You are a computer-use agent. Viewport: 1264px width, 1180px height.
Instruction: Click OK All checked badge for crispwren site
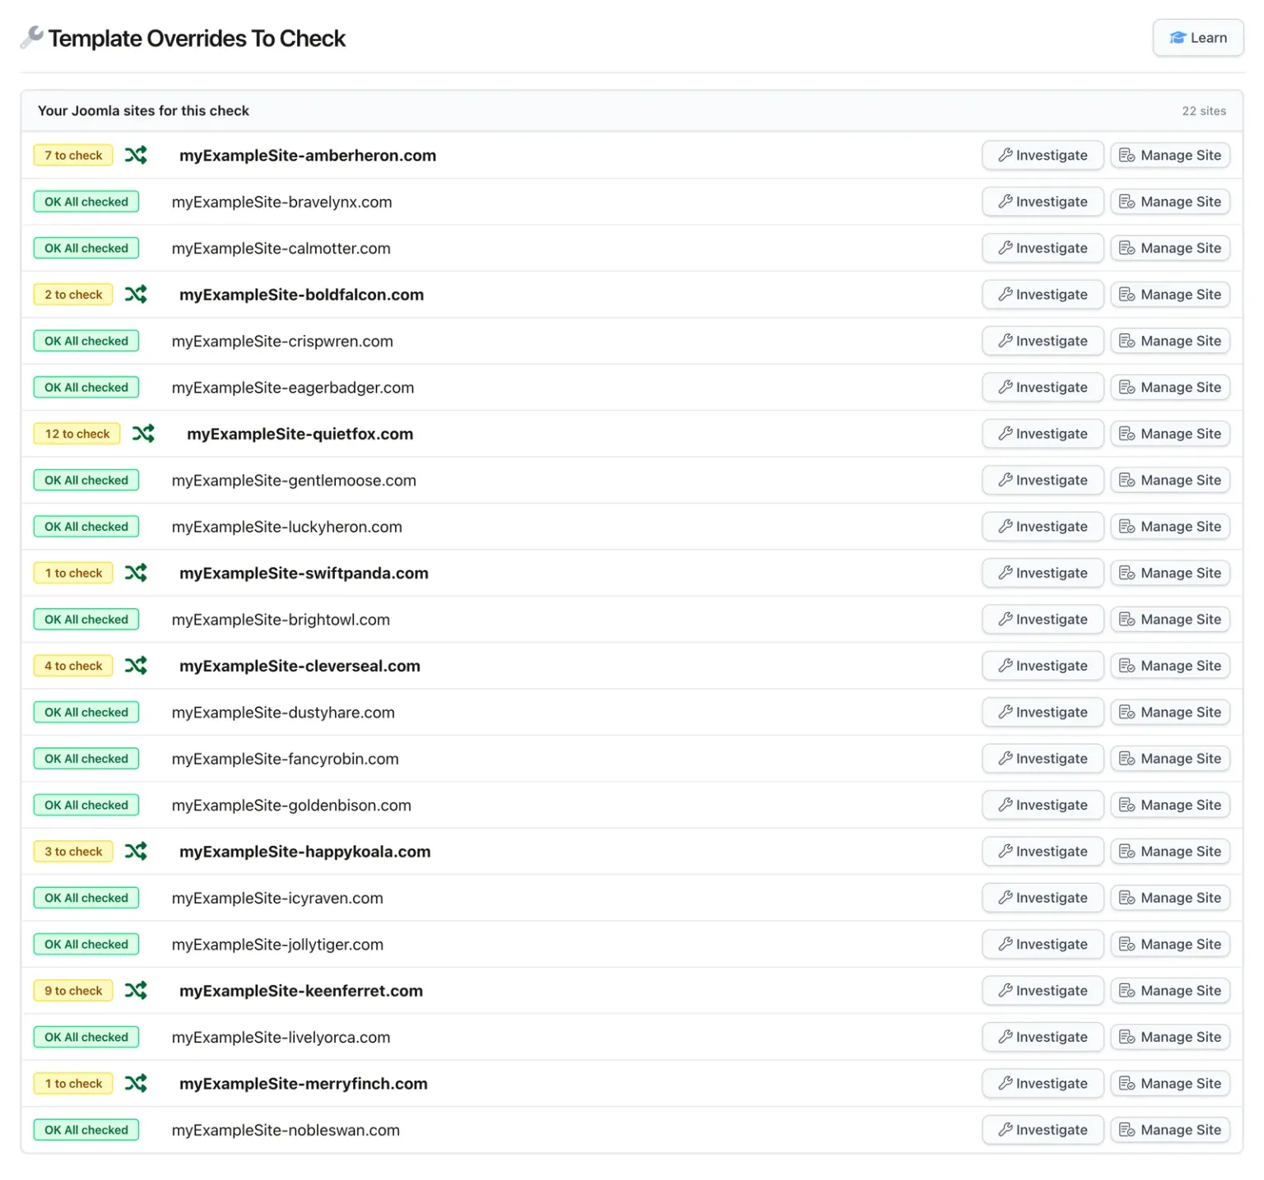(x=86, y=341)
